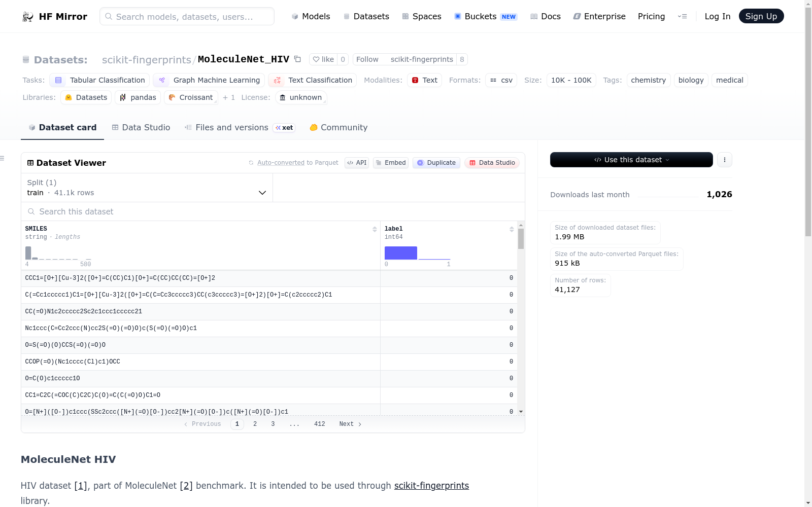This screenshot has width=812, height=507.
Task: Open Data Studio from the viewer header
Action: coord(492,163)
